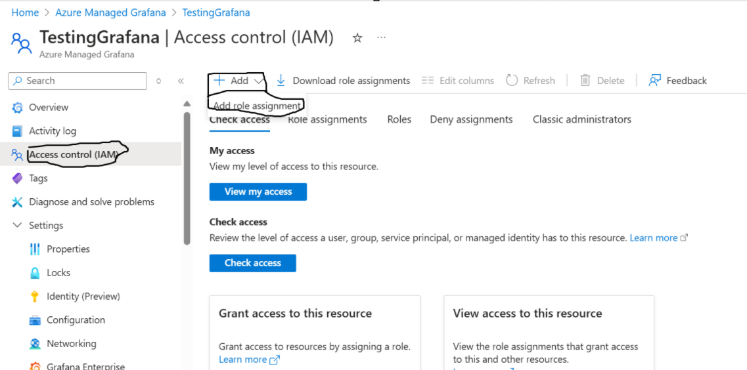Click the Tags icon in the sidebar
This screenshot has height=370, width=747.
click(x=17, y=178)
